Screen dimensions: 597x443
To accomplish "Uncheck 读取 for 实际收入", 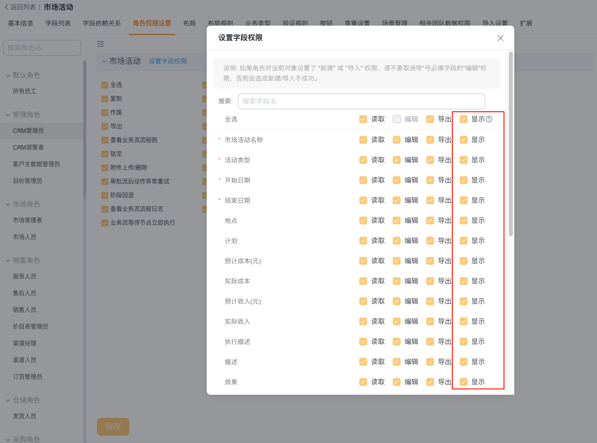I will [x=363, y=321].
